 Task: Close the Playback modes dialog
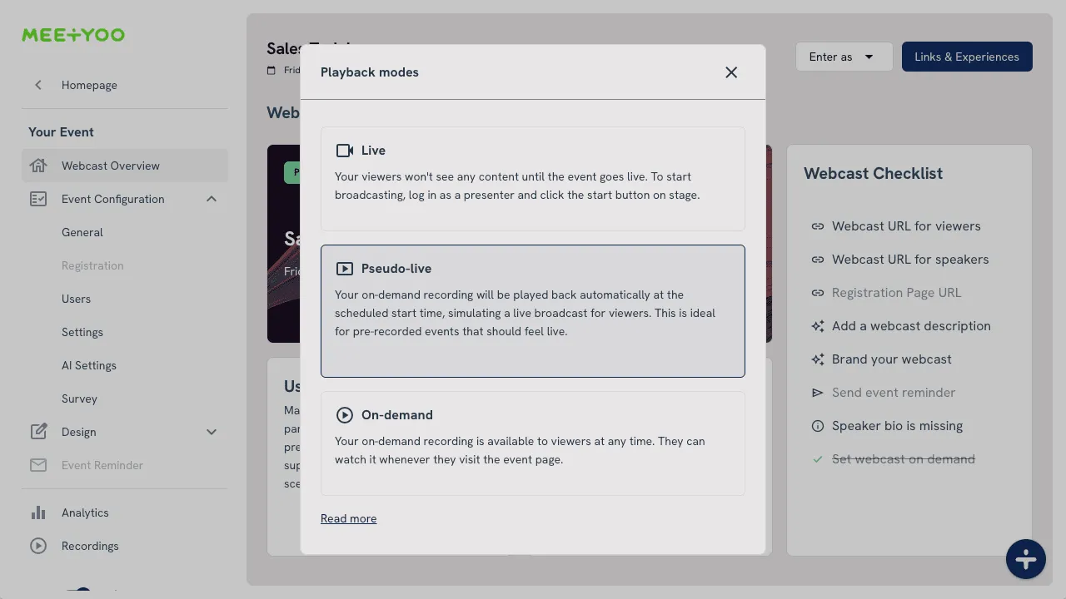click(x=731, y=72)
